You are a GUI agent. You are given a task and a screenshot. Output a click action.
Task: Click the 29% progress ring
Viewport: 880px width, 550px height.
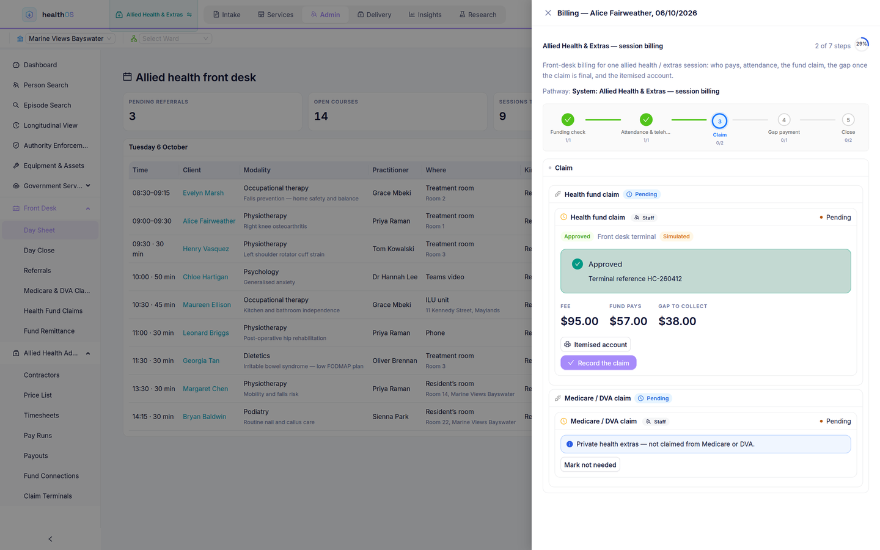pos(862,44)
